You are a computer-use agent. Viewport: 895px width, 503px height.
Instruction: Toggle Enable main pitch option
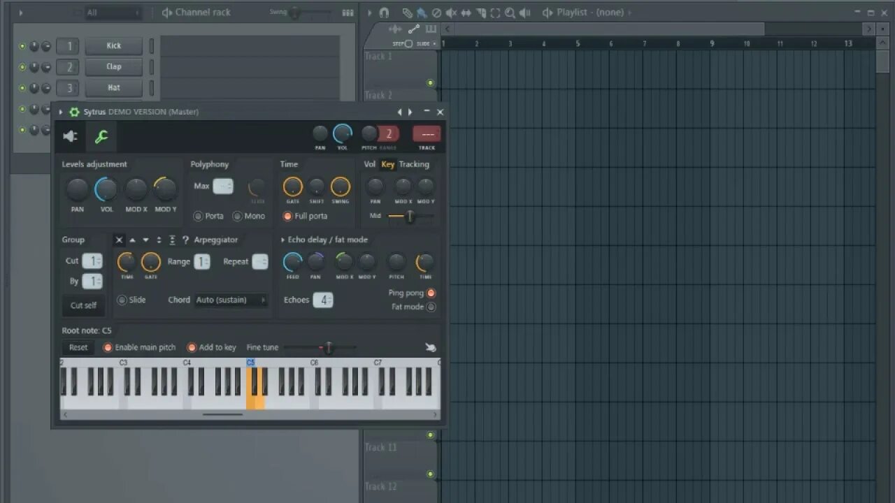click(x=108, y=347)
